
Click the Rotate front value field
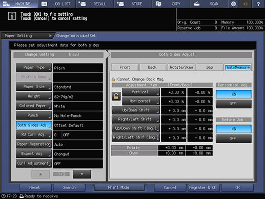(x=171, y=148)
